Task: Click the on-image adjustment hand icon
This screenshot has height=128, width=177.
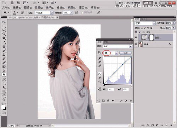Action: click(x=99, y=53)
